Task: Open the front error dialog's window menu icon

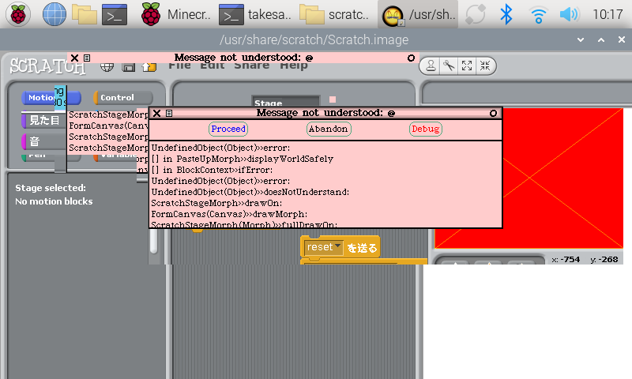Action: point(169,113)
